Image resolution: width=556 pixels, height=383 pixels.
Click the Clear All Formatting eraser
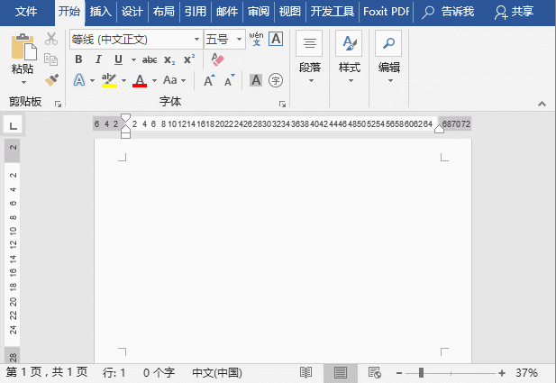tap(217, 59)
